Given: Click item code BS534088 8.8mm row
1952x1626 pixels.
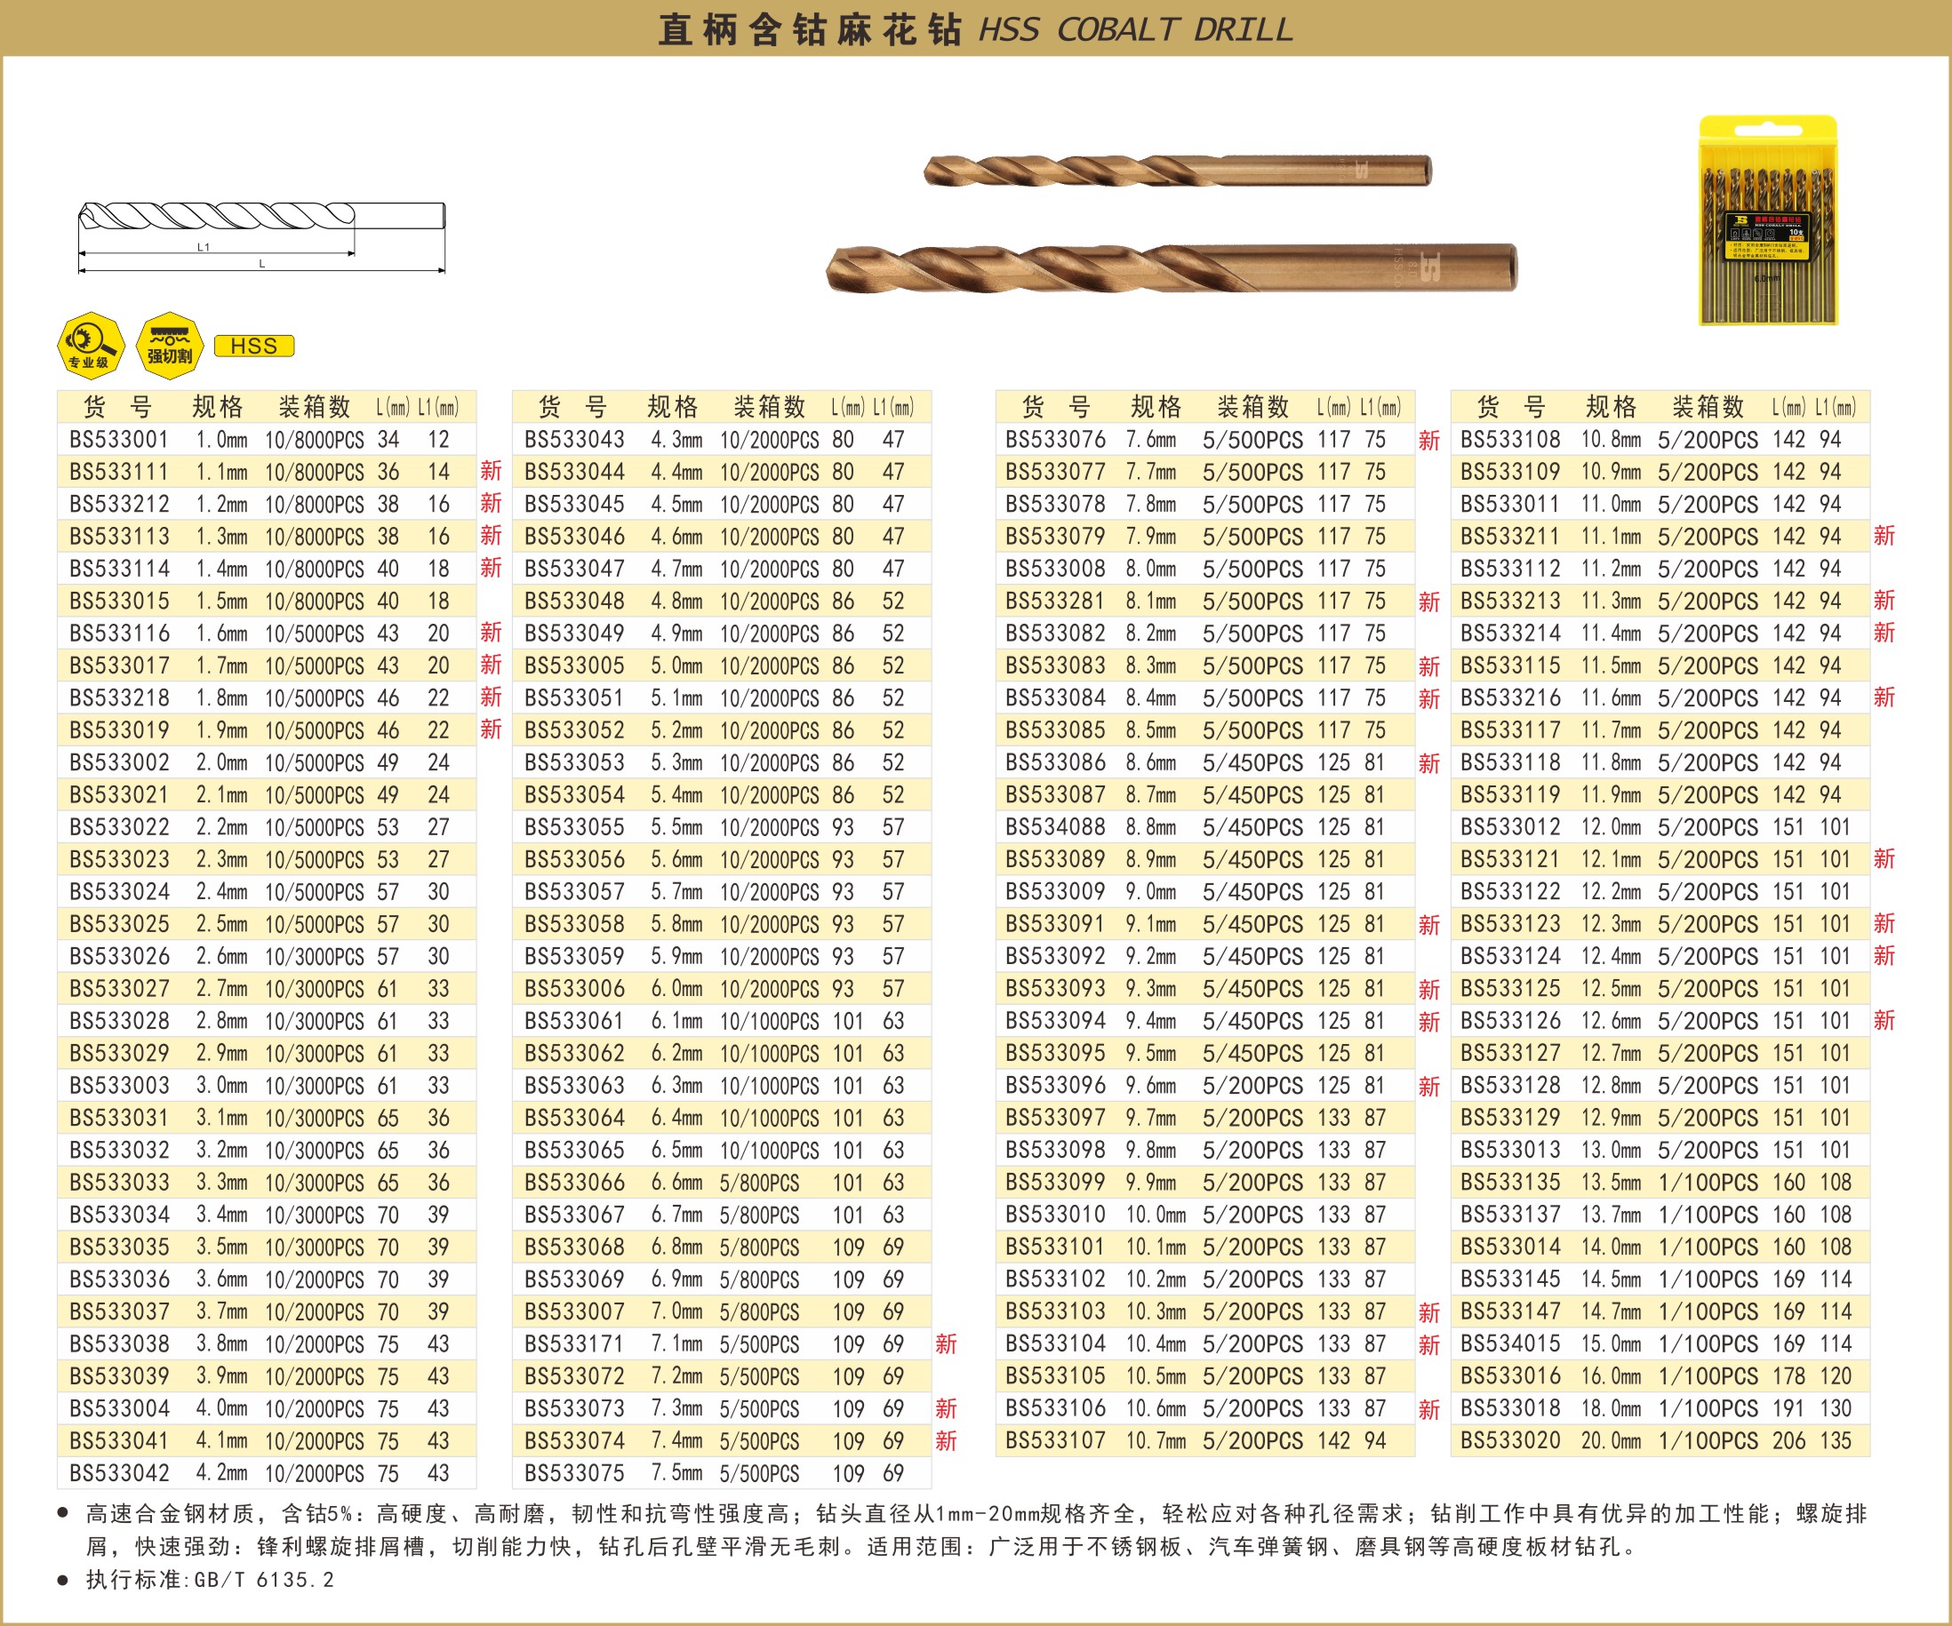Looking at the screenshot, I should pos(1055,827).
